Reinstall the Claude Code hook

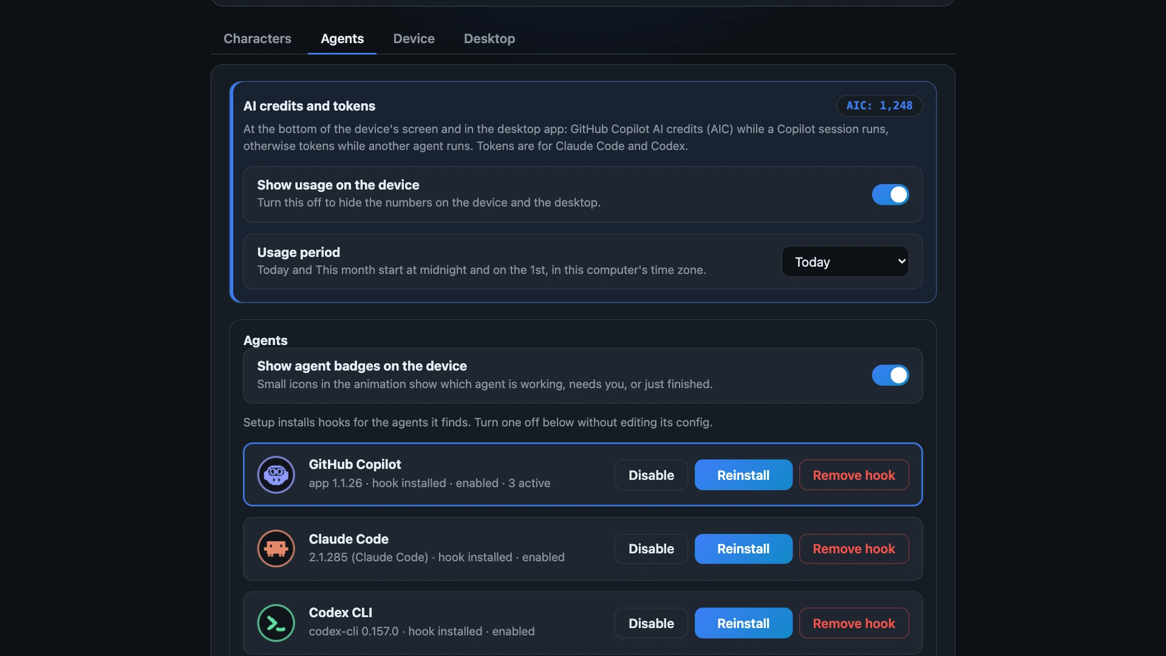coord(743,549)
